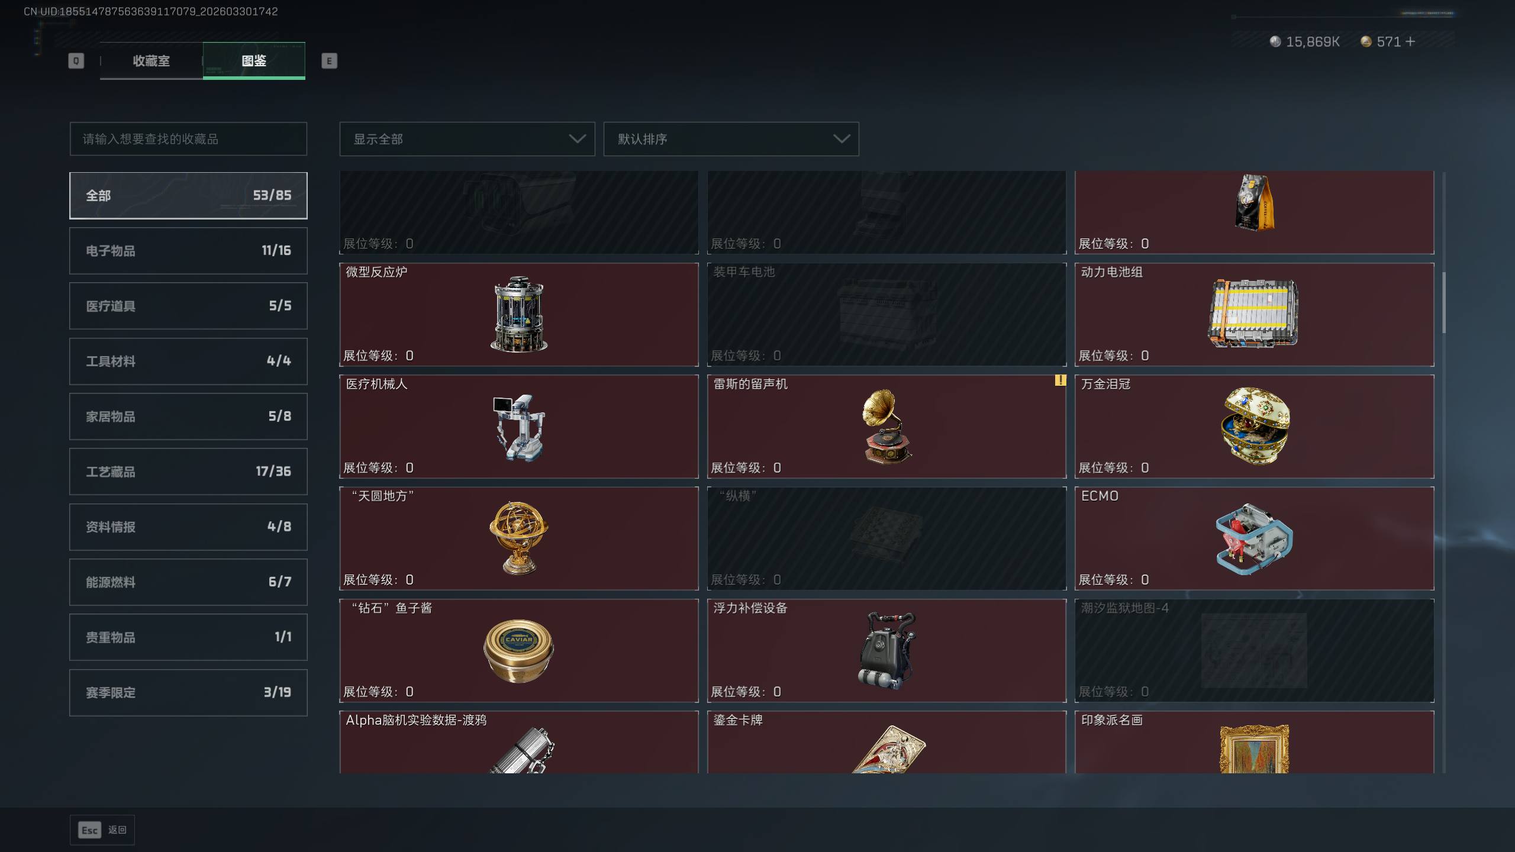Select the ECMO machine item icon
The width and height of the screenshot is (1515, 852).
[1254, 538]
